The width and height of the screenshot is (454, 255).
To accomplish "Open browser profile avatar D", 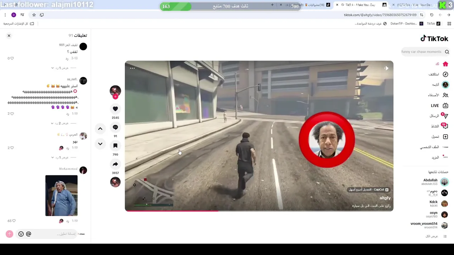I will click(13, 15).
